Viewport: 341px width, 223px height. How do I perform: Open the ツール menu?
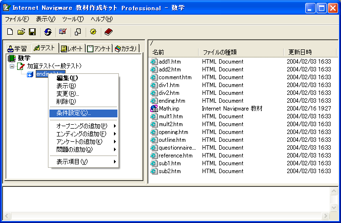(x=73, y=19)
